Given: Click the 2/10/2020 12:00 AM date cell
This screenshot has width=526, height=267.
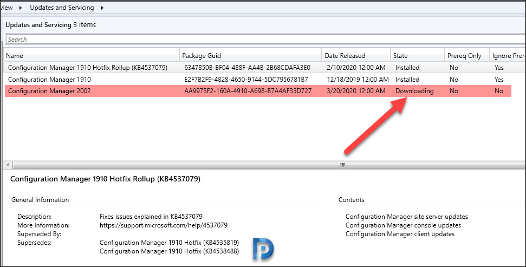Looking at the screenshot, I should (356, 67).
